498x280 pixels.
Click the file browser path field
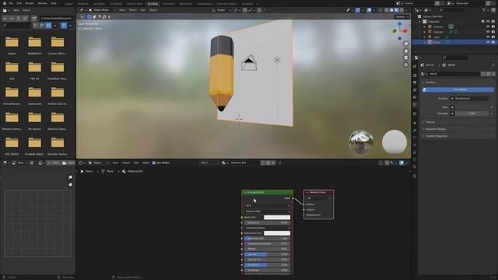(x=56, y=19)
